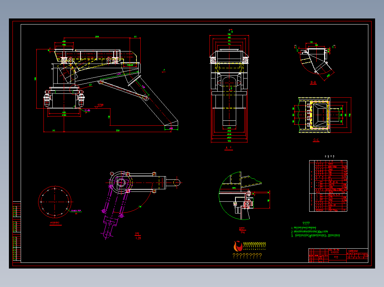384x287 pixels.
Task: Click the 13.500 elevation marker
Action: pos(100,105)
